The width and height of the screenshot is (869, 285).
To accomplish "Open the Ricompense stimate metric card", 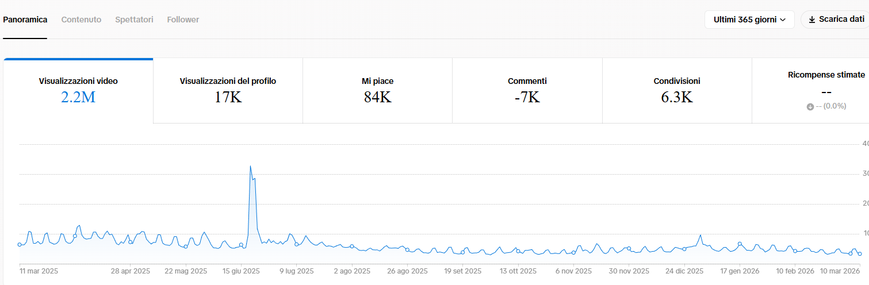I will point(826,91).
